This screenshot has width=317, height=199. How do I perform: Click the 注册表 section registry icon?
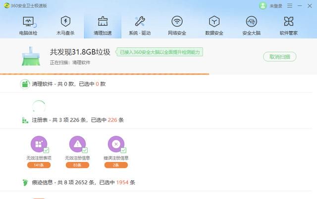(x=25, y=120)
